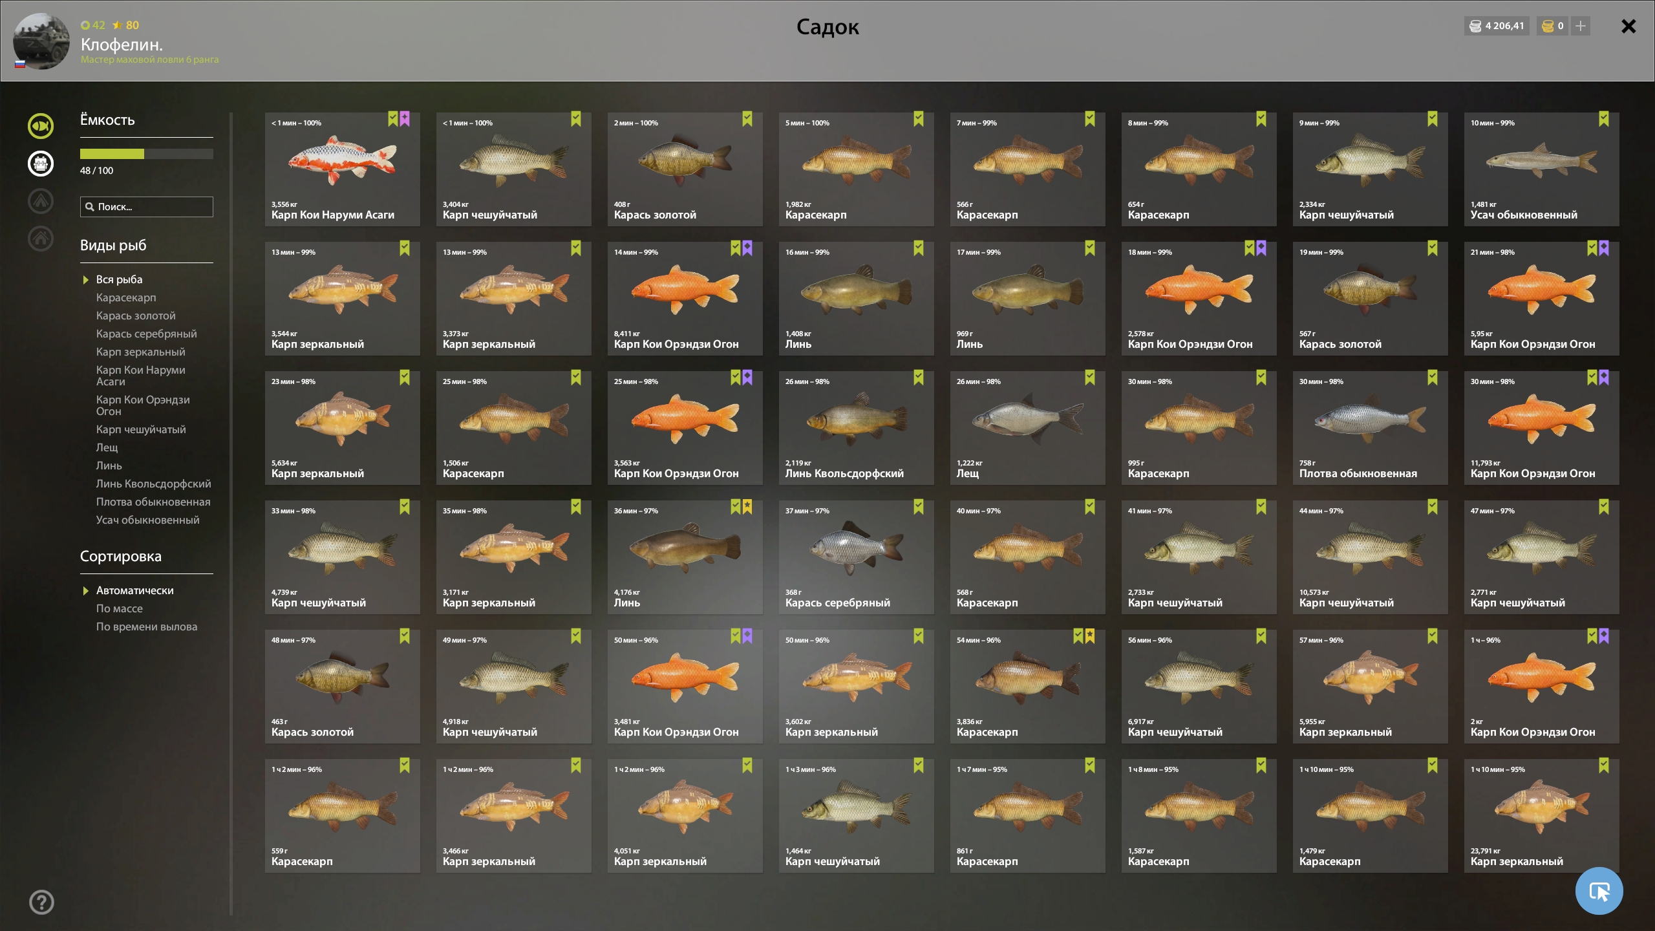The width and height of the screenshot is (1655, 931).
Task: Filter list by Карп зеркальный
Action: (x=140, y=352)
